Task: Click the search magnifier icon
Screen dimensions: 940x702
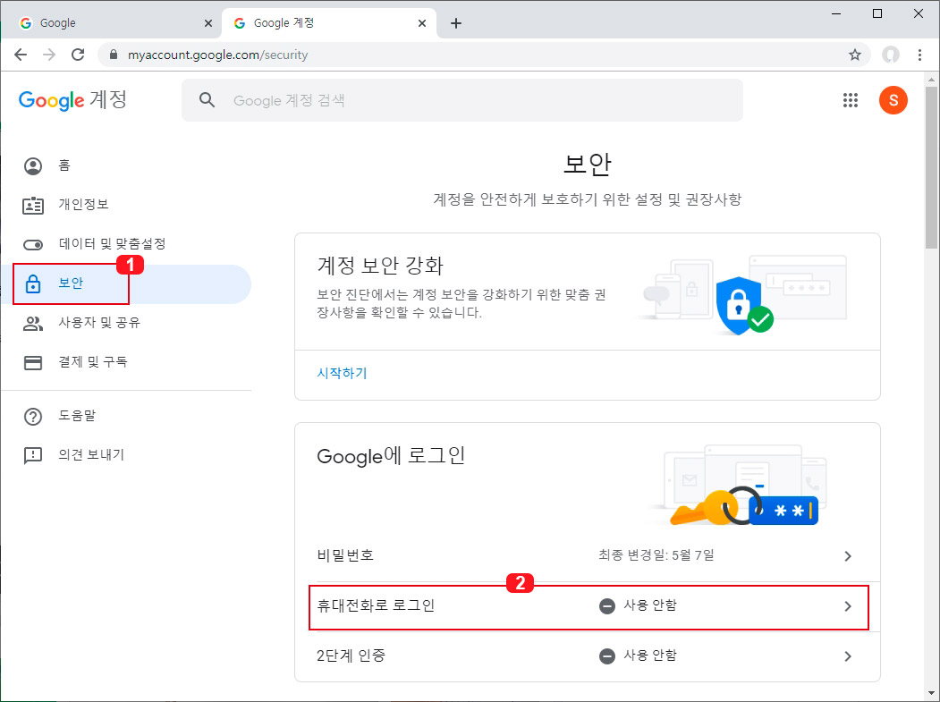Action: 207,100
